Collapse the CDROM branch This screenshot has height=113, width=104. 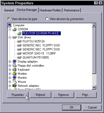[x=10, y=29]
